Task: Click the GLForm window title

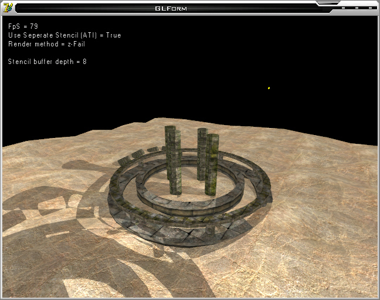Action: coord(171,8)
